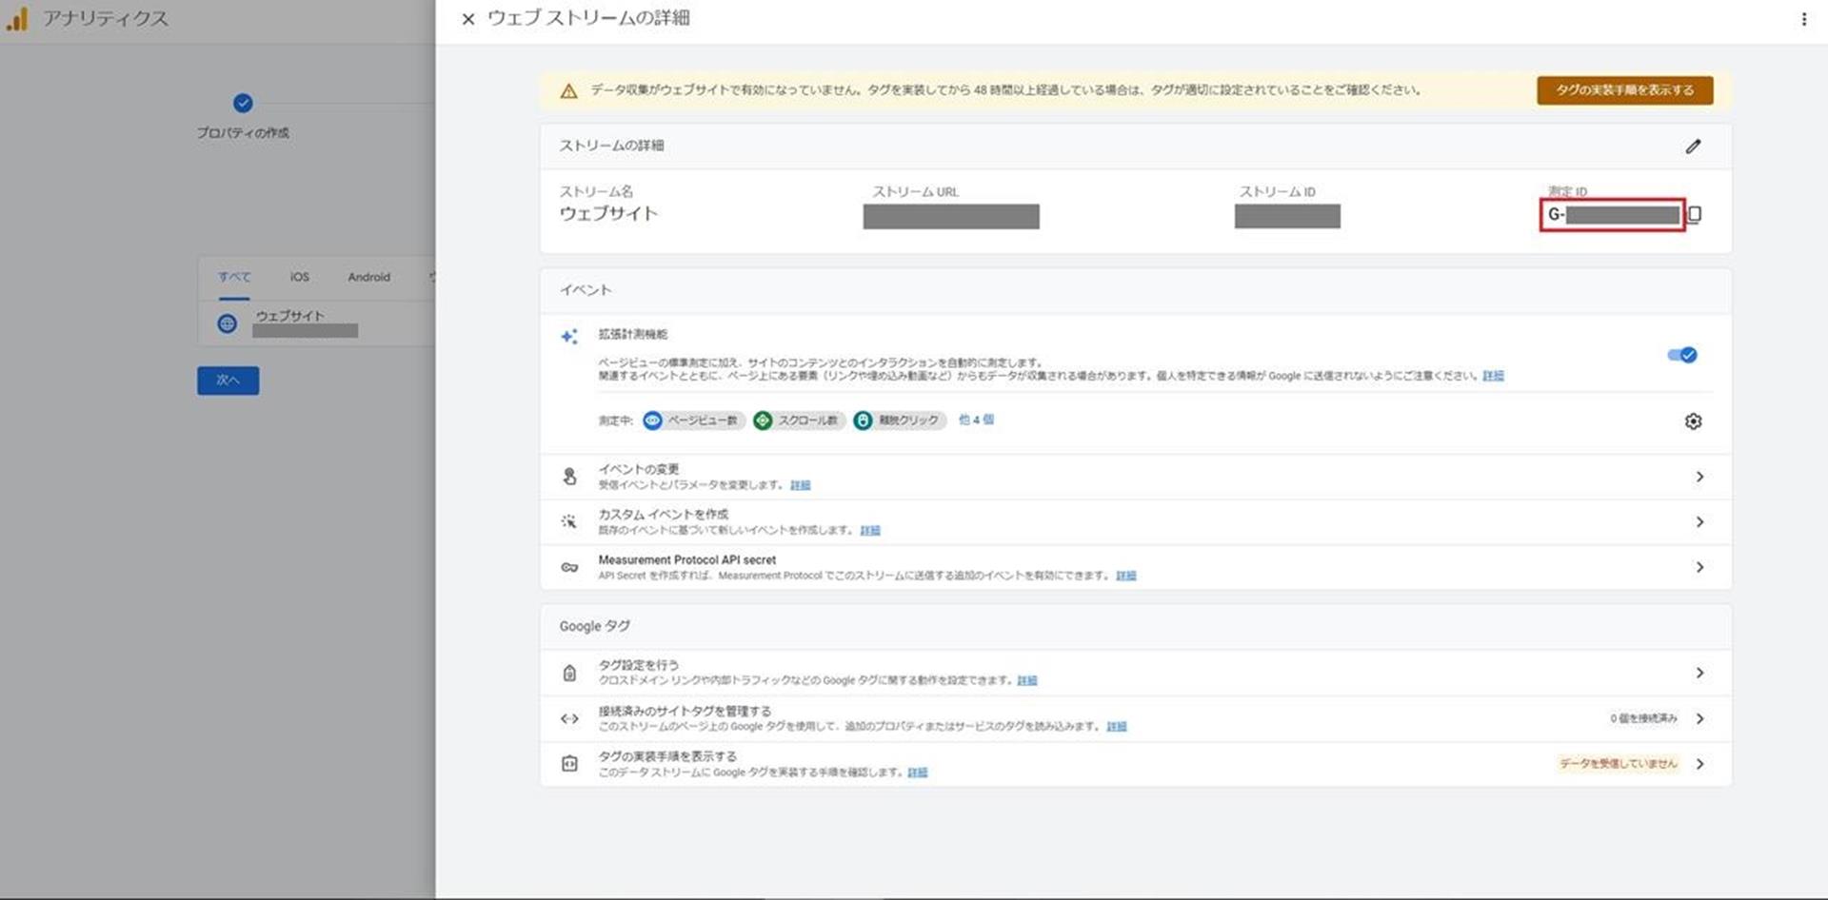This screenshot has height=900, width=1828.
Task: Open the 他 4 個 measured events link
Action: pyautogui.click(x=976, y=420)
